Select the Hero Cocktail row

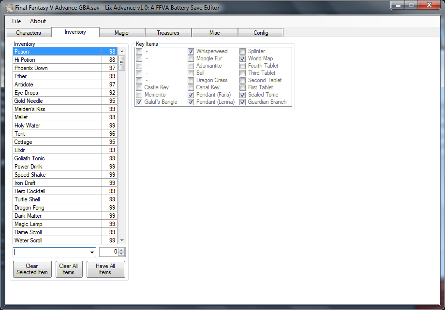(x=65, y=191)
